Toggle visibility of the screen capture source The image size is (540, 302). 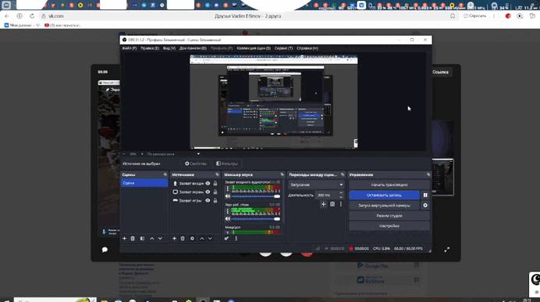coord(208,192)
